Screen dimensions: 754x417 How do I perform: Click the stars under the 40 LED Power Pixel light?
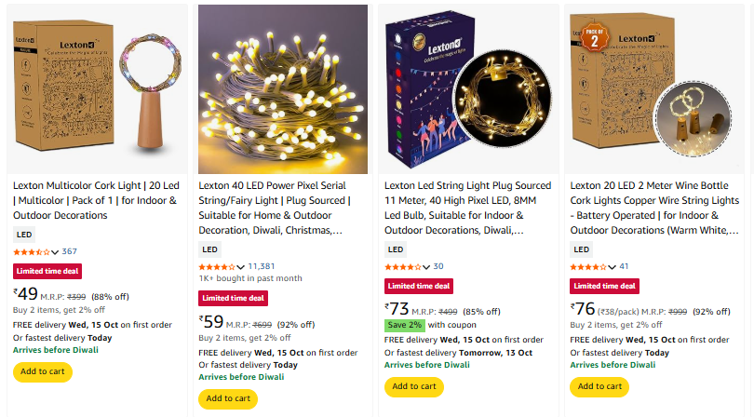tap(217, 266)
